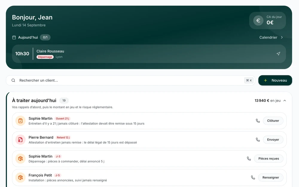Click the Nouveau button
Image resolution: width=299 pixels, height=187 pixels.
pyautogui.click(x=275, y=80)
